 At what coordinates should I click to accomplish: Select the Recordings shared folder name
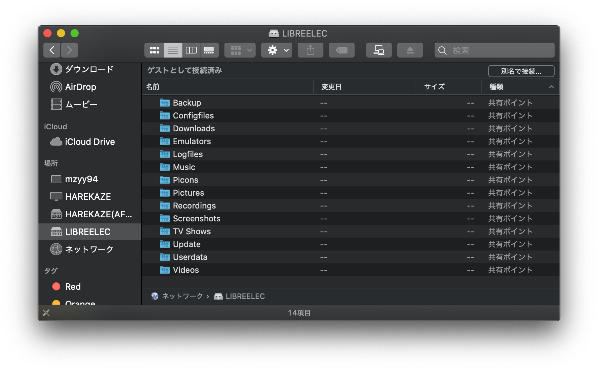[x=194, y=206]
